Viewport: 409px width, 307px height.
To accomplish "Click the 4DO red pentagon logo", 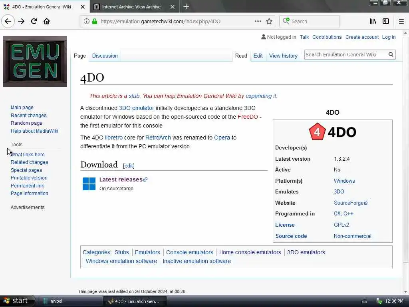I will (317, 132).
